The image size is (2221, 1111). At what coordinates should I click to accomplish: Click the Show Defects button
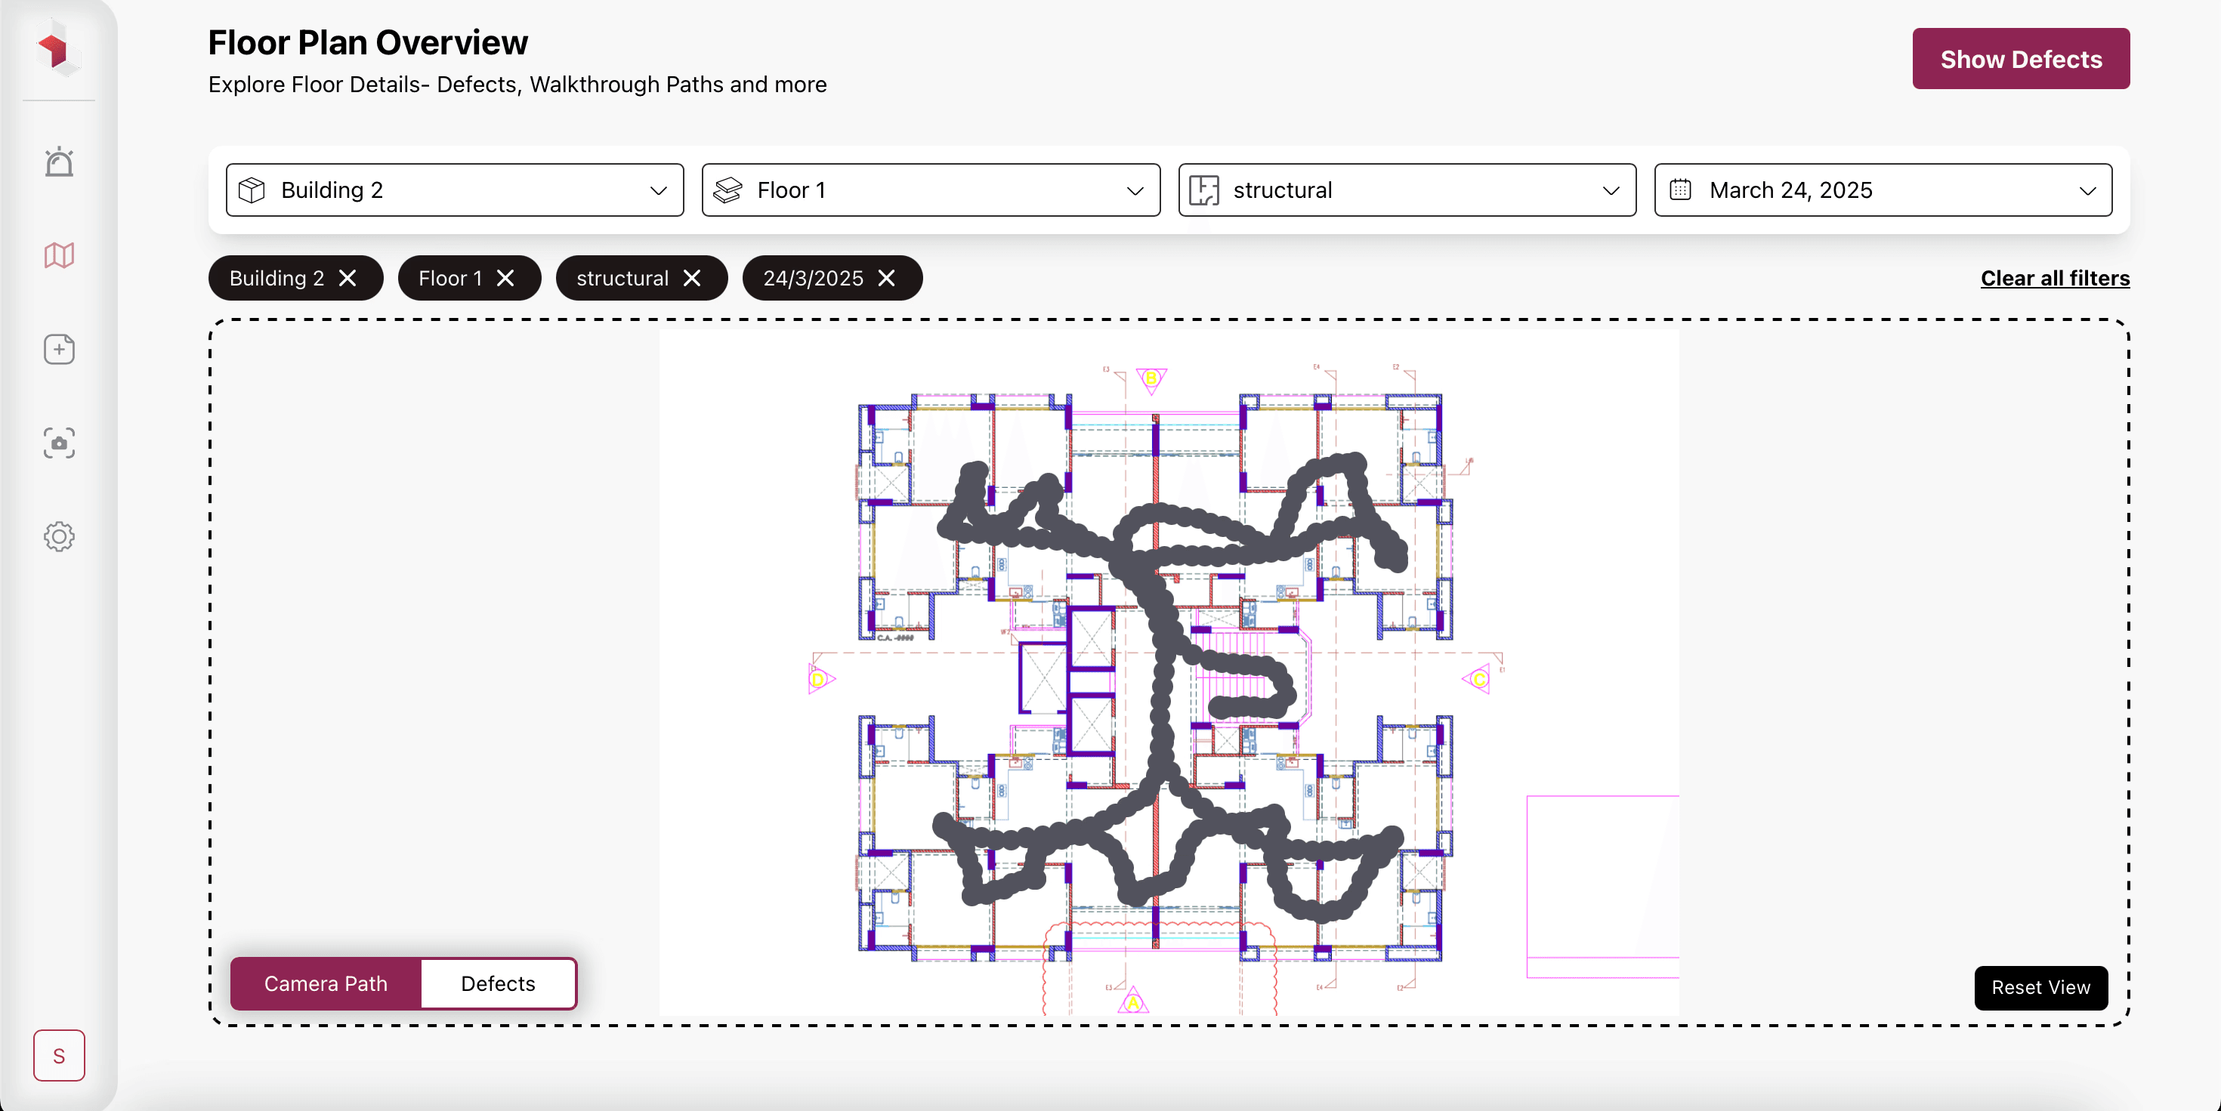[x=2020, y=59]
